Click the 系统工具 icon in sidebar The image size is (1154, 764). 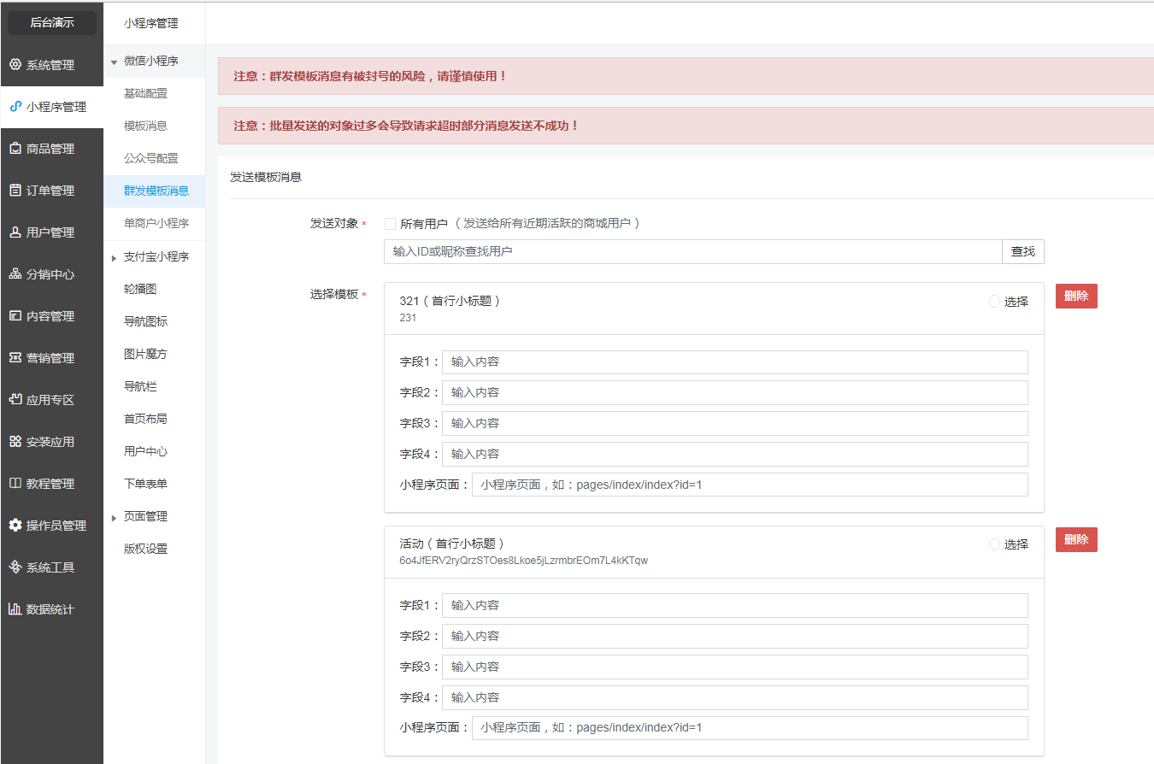click(15, 567)
